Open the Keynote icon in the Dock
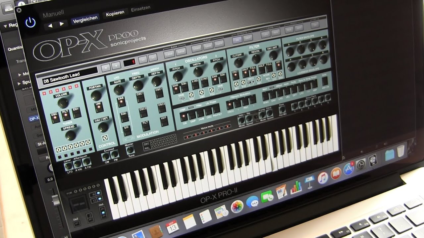The height and width of the screenshot is (238, 424). coord(309,183)
